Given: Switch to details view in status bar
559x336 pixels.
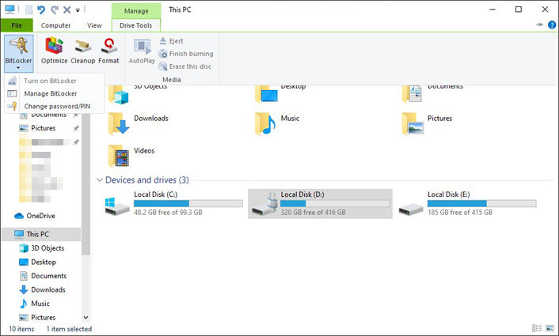Looking at the screenshot, I should (x=538, y=329).
